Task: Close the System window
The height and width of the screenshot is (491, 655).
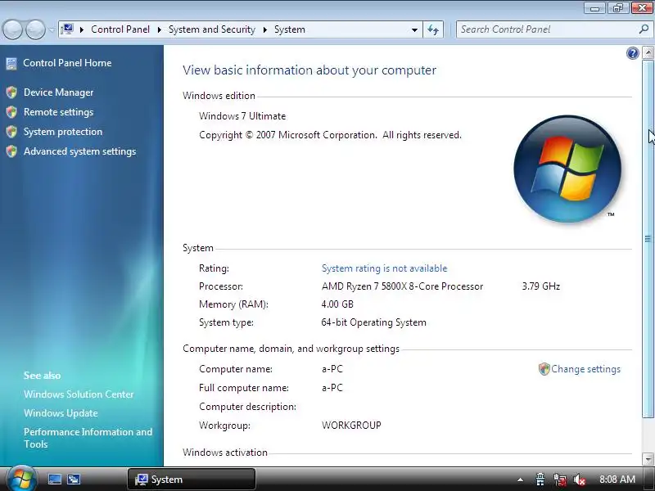Action: point(641,7)
